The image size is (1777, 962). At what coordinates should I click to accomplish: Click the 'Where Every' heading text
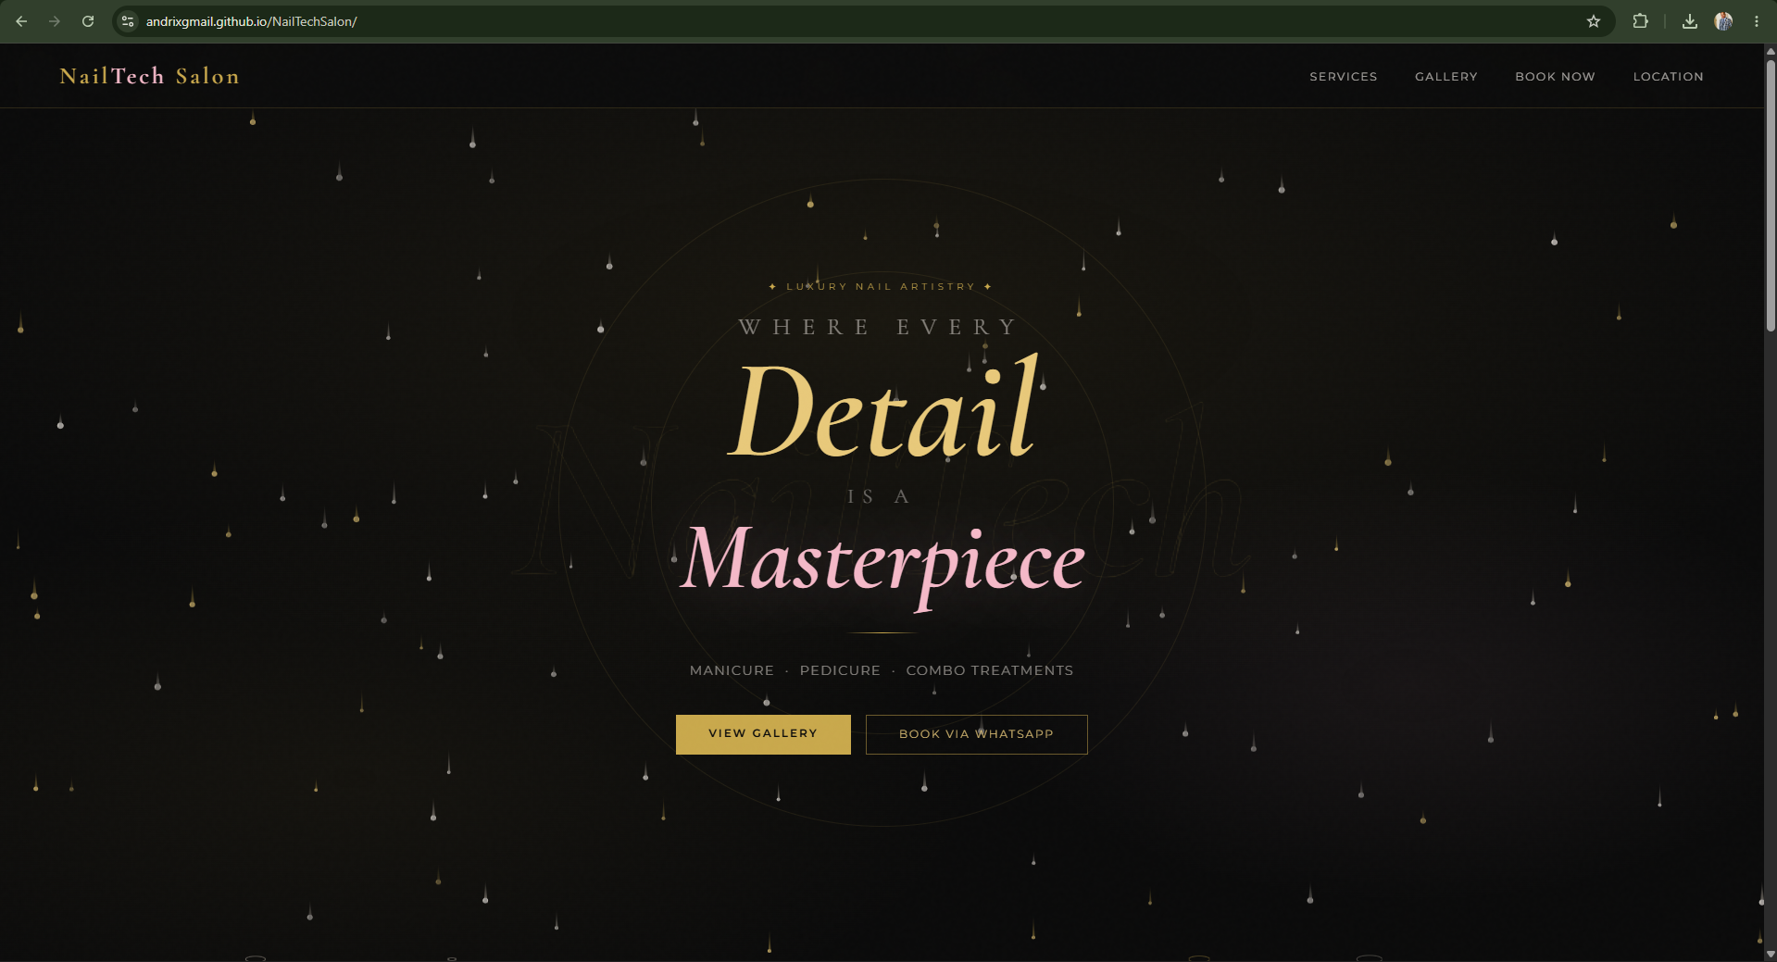pos(880,327)
